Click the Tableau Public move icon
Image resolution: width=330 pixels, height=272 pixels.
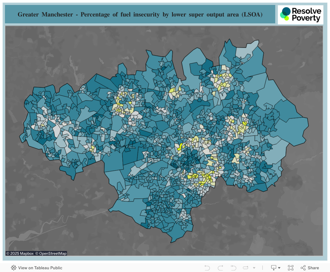click(14, 268)
